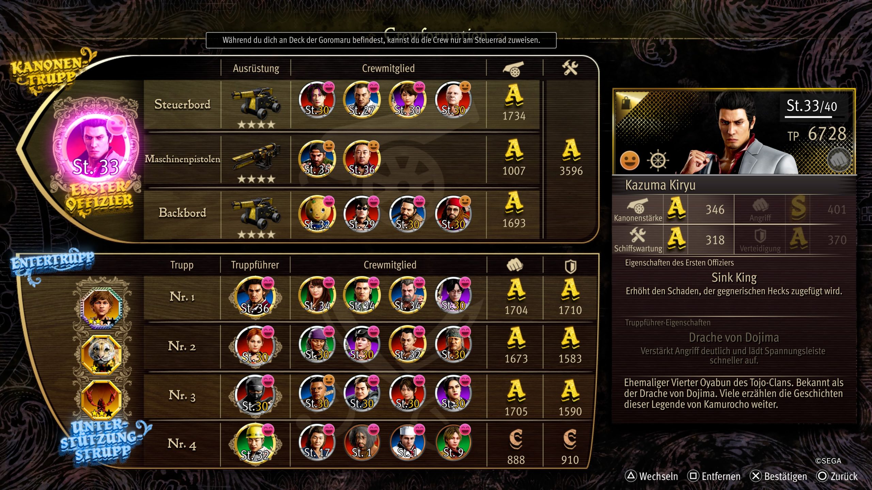Click the ship's wheel icon on Kiryu's card
The width and height of the screenshot is (872, 490).
pyautogui.click(x=658, y=160)
